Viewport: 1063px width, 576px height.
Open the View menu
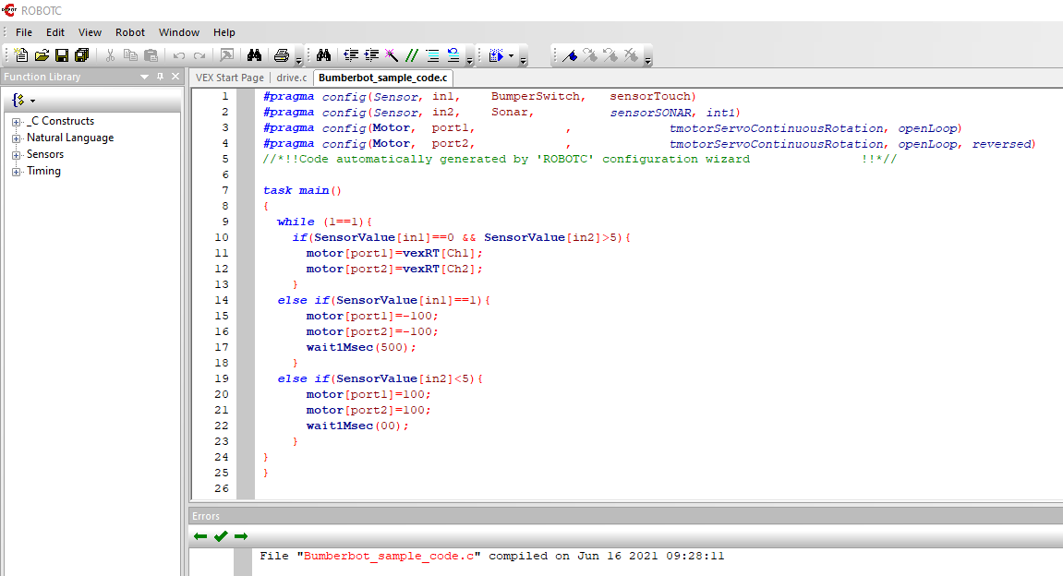(x=90, y=32)
